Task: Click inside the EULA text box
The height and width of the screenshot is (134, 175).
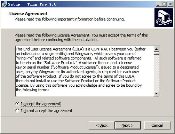Action: click(85, 71)
